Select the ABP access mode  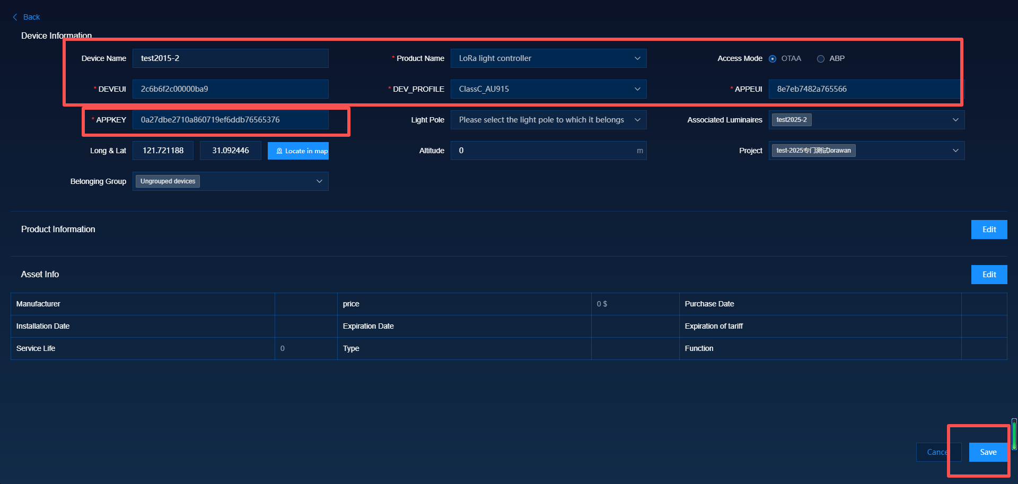point(821,59)
